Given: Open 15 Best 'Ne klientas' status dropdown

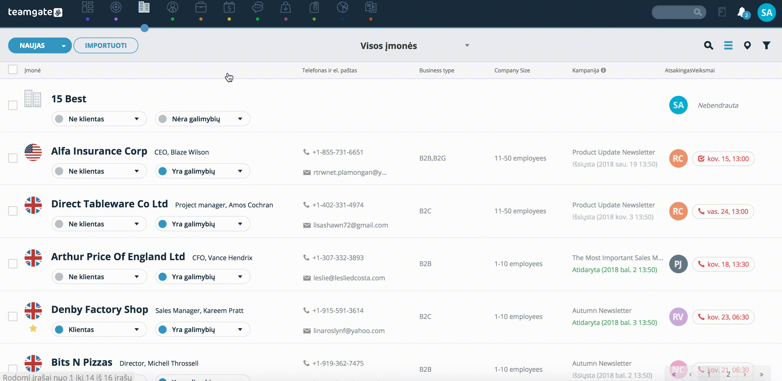Looking at the screenshot, I should [99, 119].
